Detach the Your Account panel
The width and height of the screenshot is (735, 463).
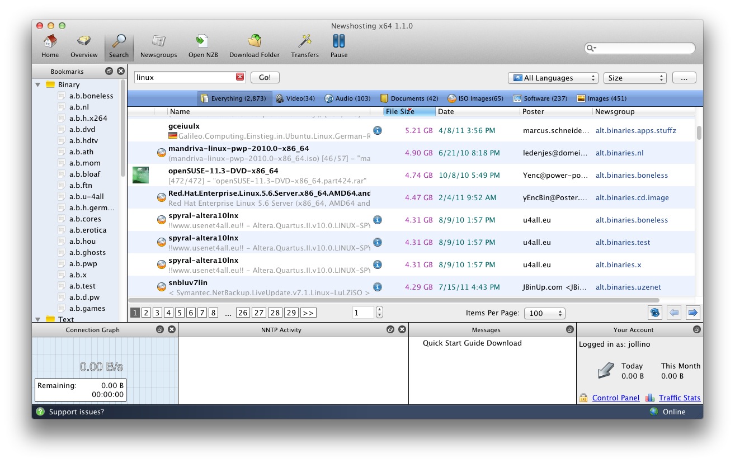coord(697,330)
